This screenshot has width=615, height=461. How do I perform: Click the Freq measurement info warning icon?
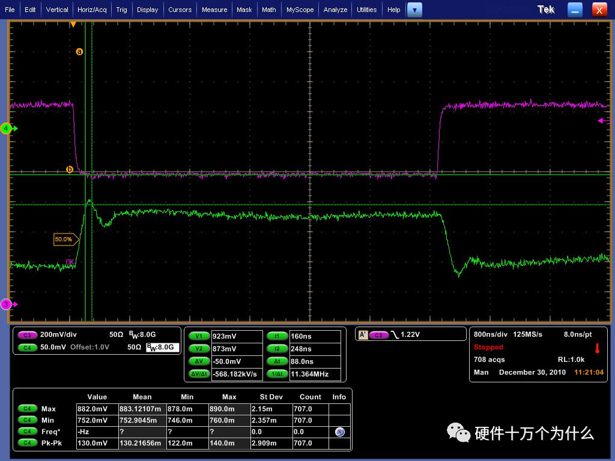coord(339,432)
